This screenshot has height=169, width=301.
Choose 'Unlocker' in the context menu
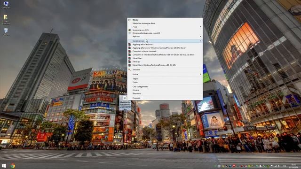click(x=165, y=70)
